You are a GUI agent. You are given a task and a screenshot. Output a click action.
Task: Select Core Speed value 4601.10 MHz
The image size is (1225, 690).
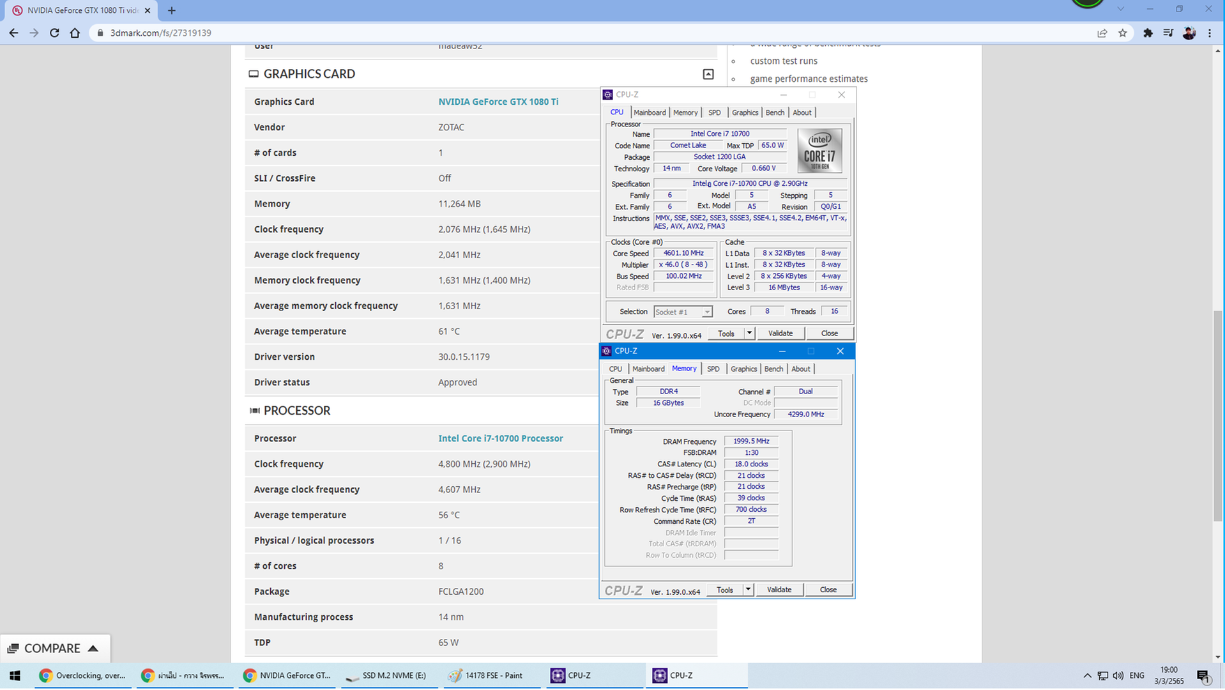[683, 253]
